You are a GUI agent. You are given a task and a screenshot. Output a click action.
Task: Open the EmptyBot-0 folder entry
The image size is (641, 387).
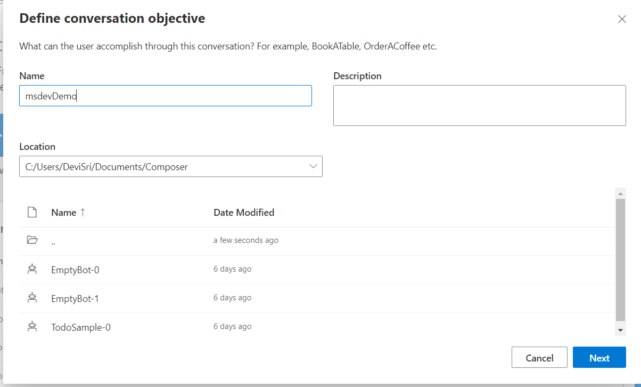[x=75, y=270]
